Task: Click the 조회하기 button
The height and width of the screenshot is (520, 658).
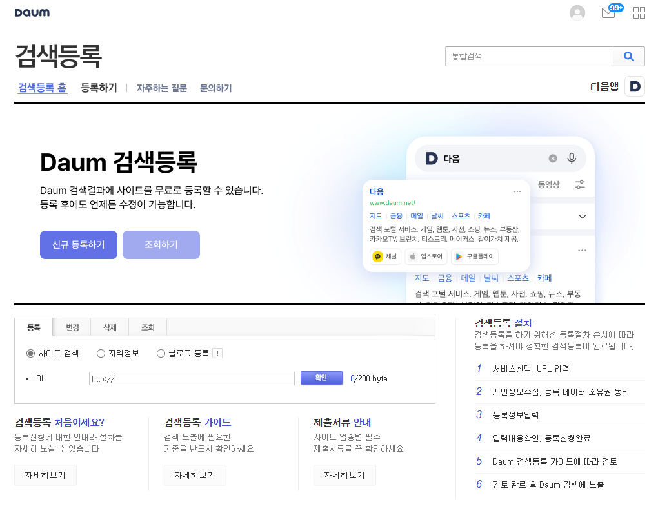Action: (161, 245)
